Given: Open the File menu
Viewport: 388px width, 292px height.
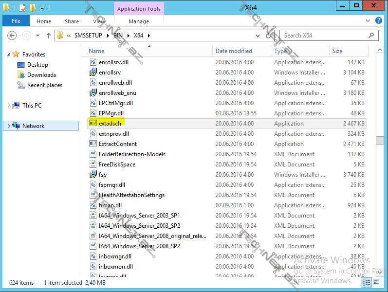Looking at the screenshot, I should (x=16, y=21).
